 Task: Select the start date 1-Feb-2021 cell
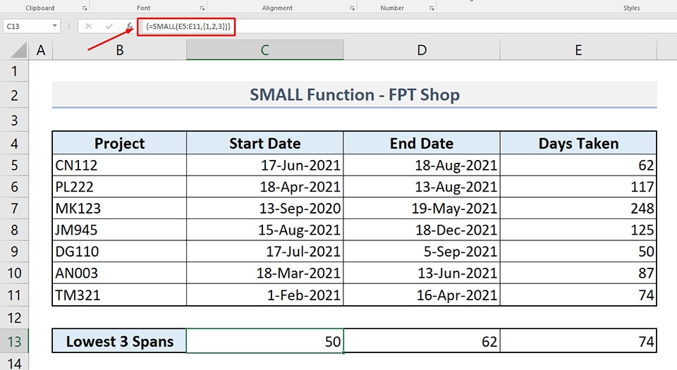coord(264,295)
